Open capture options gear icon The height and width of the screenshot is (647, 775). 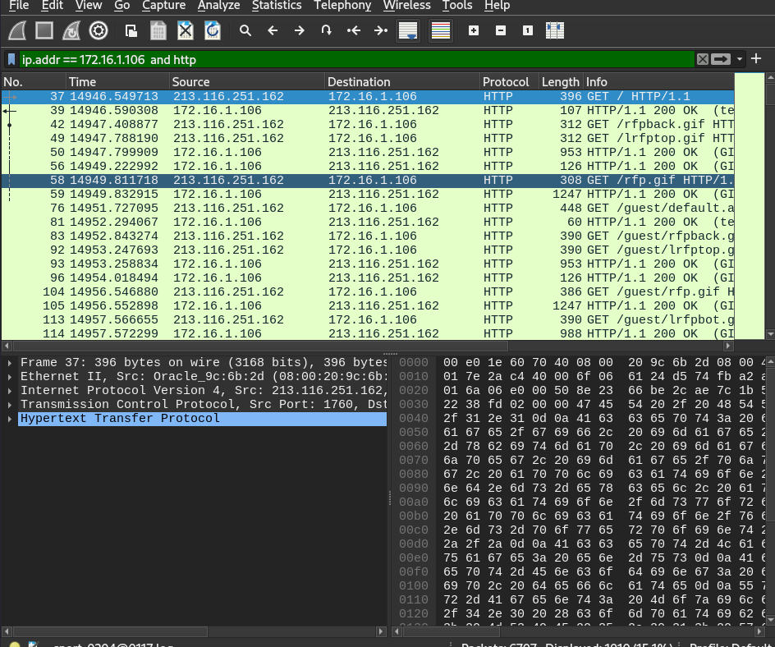[99, 31]
